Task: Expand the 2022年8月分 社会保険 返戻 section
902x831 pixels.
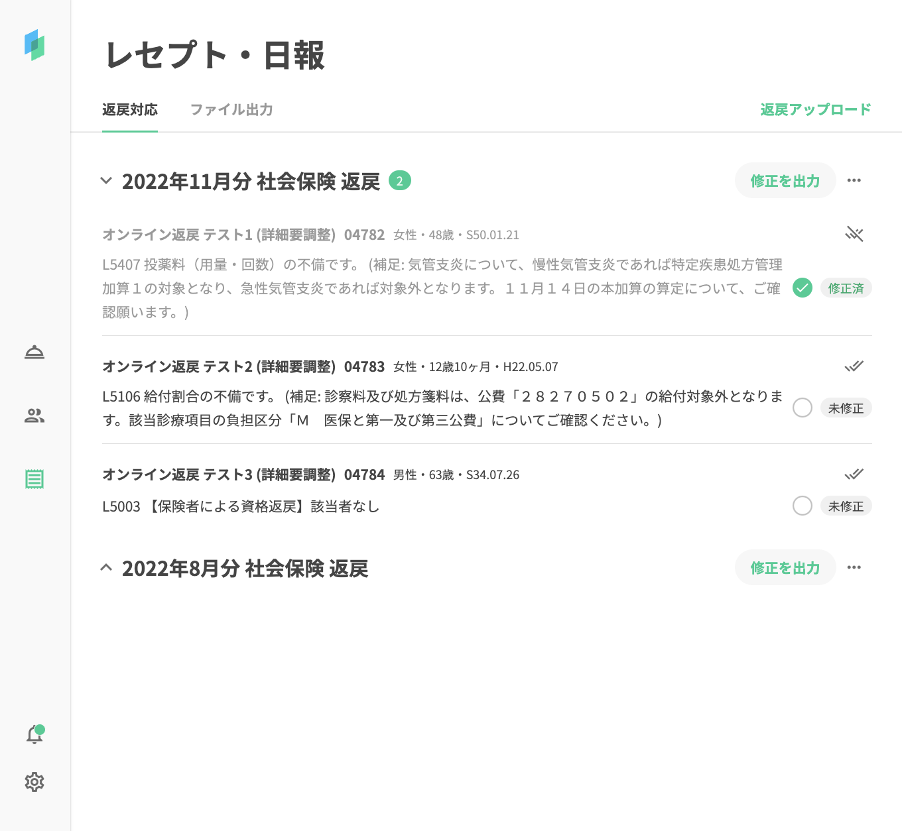Action: point(106,568)
